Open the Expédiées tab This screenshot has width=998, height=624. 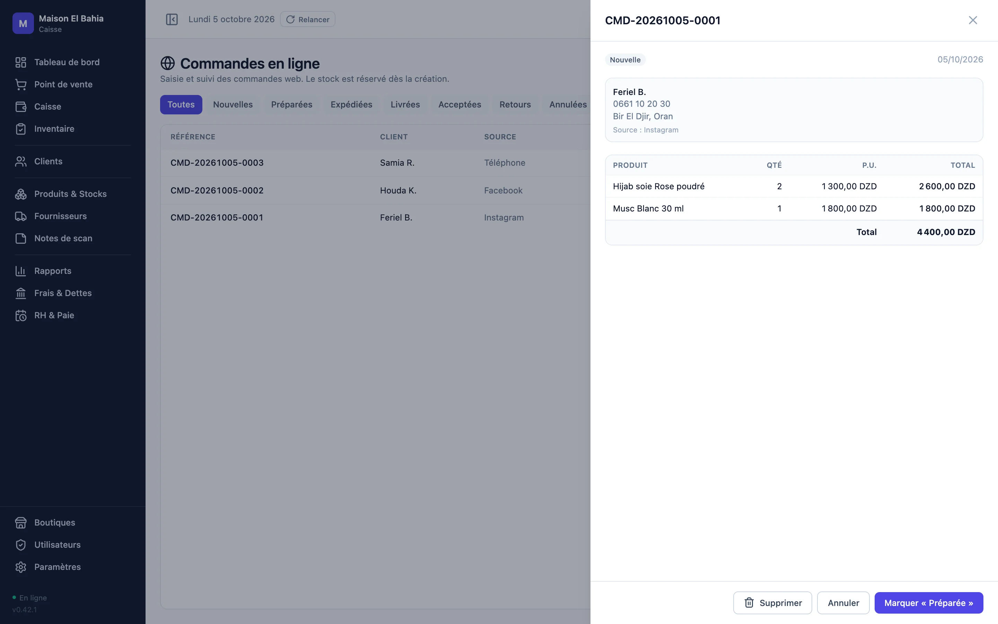pos(351,104)
